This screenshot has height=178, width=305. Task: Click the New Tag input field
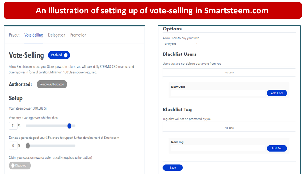pos(218,148)
